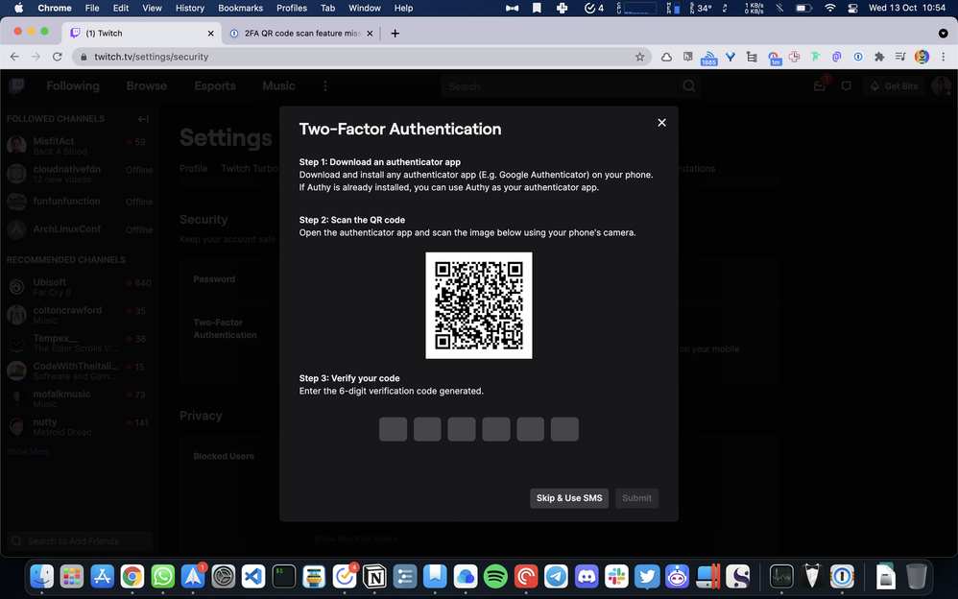Open Twitch notifications inbox icon
The image size is (958, 599).
[820, 86]
